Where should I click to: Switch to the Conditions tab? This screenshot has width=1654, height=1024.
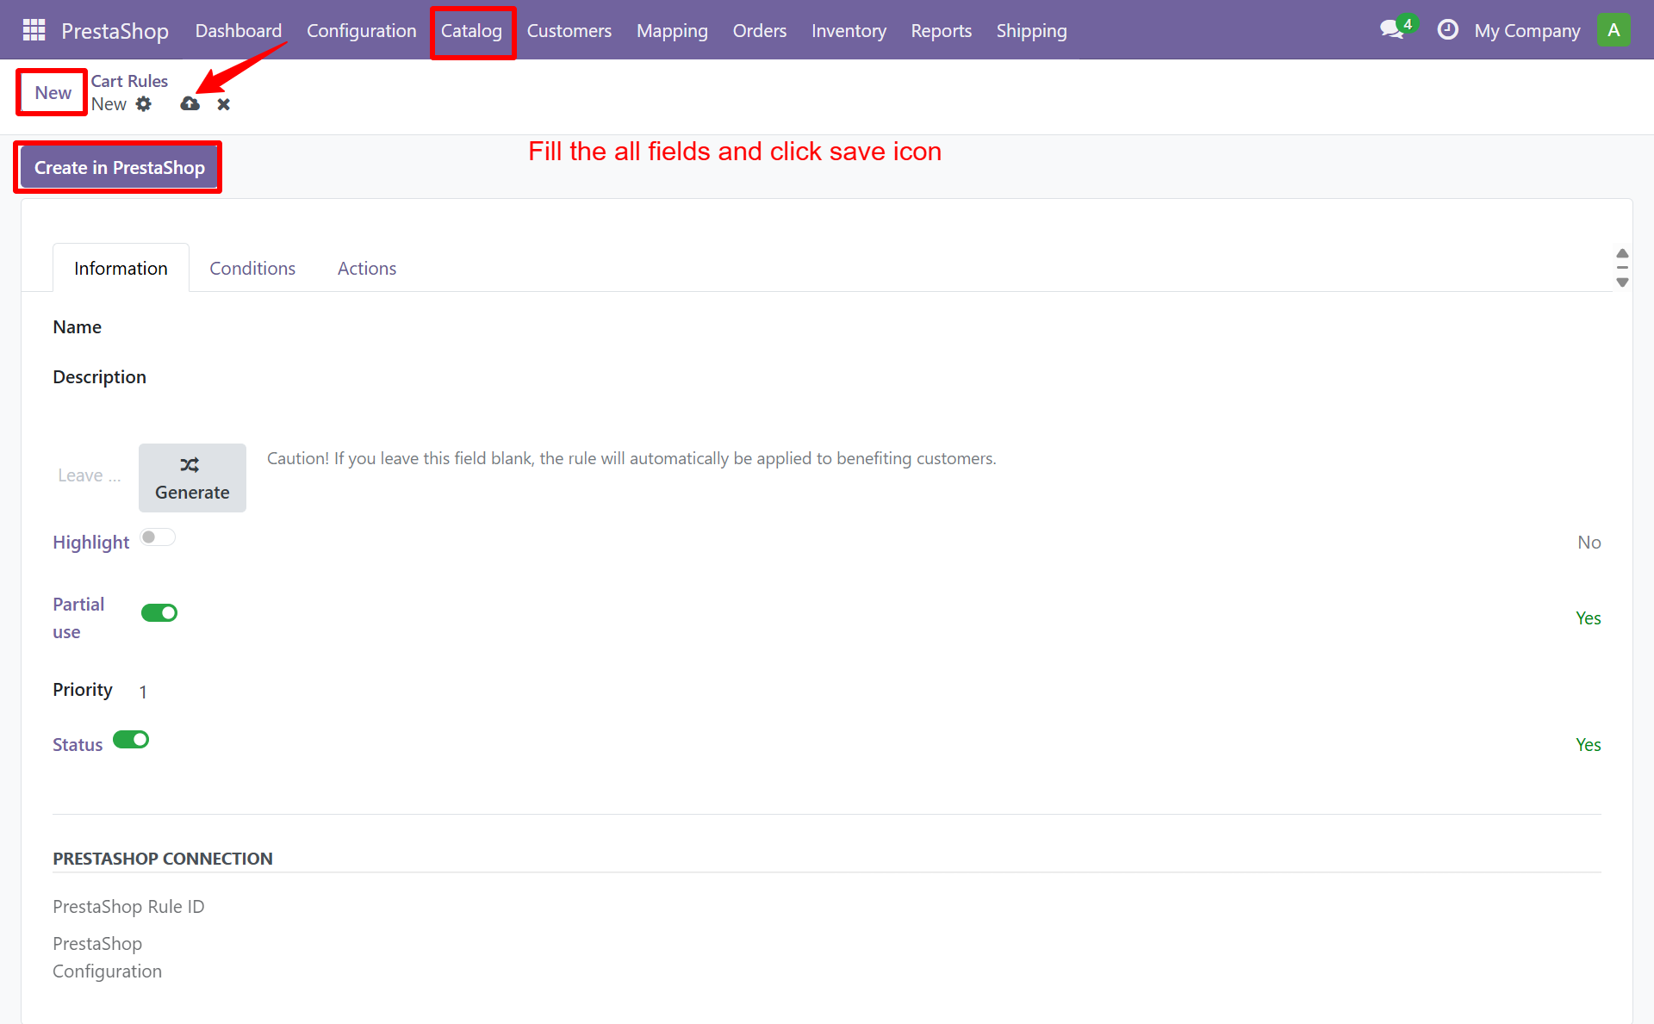pyautogui.click(x=252, y=268)
